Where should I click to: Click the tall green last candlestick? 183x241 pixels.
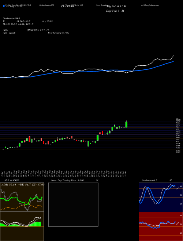pyautogui.click(x=127, y=125)
